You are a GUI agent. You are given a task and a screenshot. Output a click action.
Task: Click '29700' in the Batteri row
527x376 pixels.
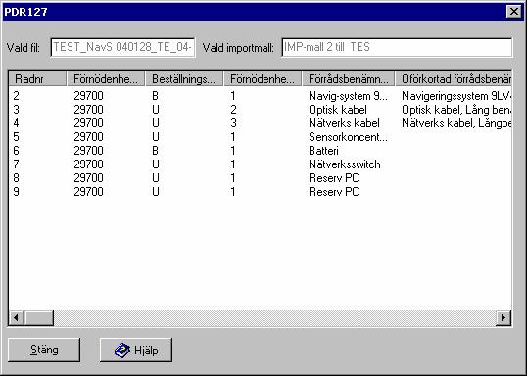pos(88,151)
